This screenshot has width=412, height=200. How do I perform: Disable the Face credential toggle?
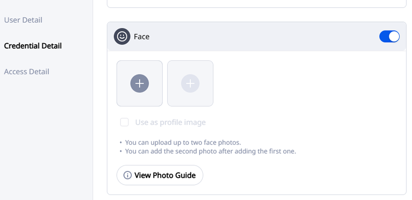pos(389,36)
